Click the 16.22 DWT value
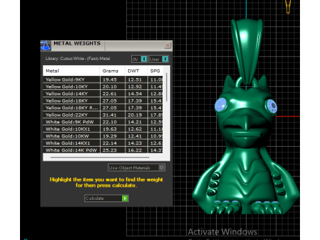This screenshot has height=240, width=320. pos(135,150)
